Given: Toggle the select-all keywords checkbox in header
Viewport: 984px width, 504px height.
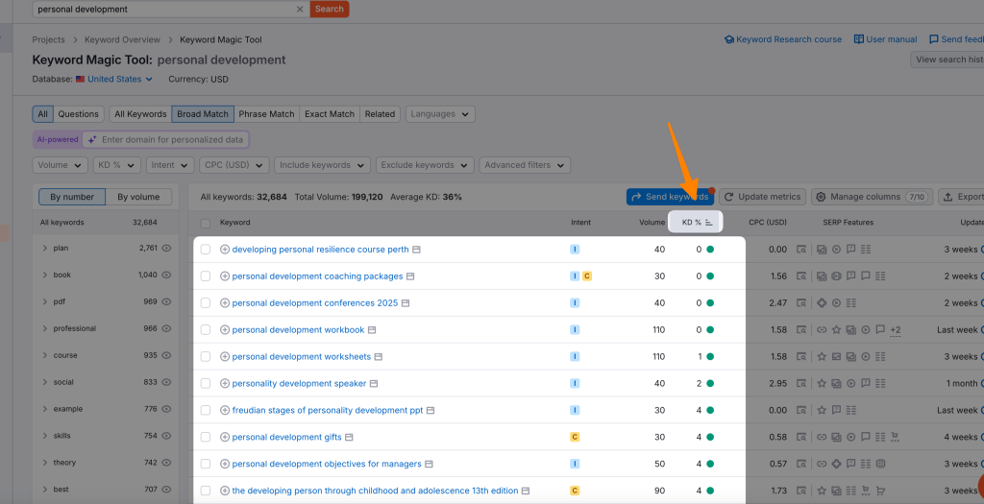Looking at the screenshot, I should 206,223.
